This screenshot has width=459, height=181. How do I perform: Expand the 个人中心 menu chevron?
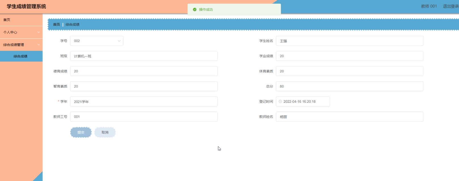click(x=38, y=32)
